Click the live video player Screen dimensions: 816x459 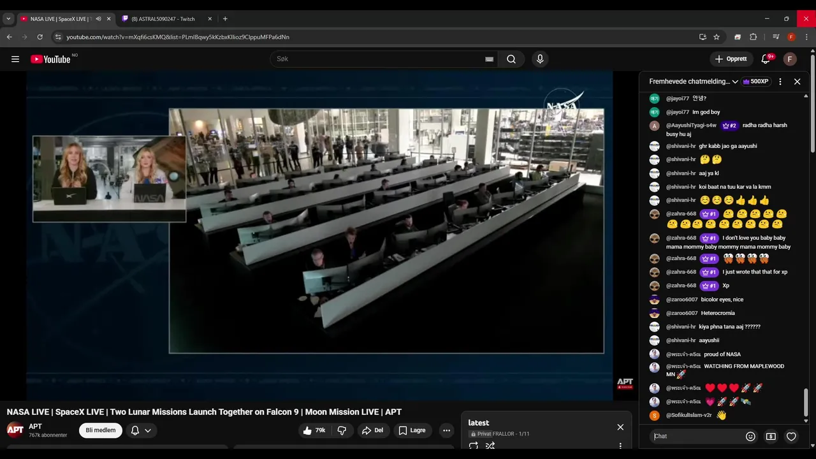coord(319,235)
